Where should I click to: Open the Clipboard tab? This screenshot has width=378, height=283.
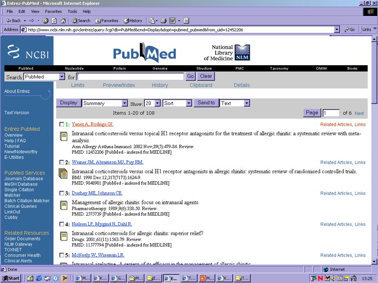point(201,85)
